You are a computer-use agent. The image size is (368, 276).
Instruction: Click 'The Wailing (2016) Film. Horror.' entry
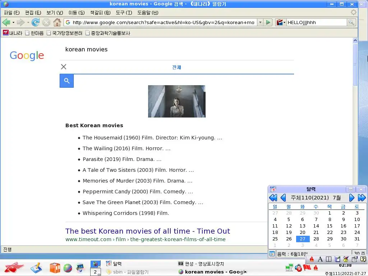point(126,148)
